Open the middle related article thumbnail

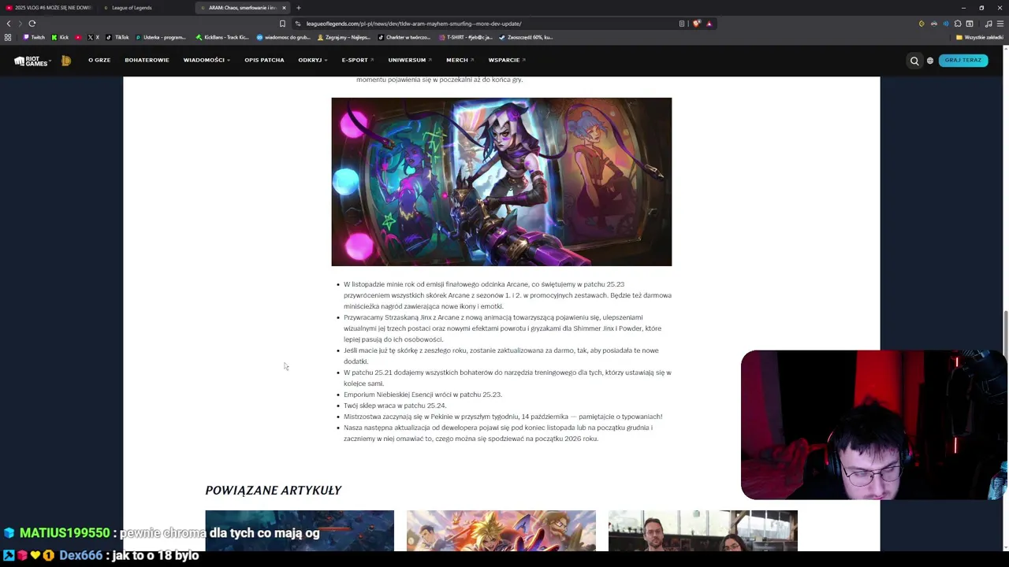501,531
